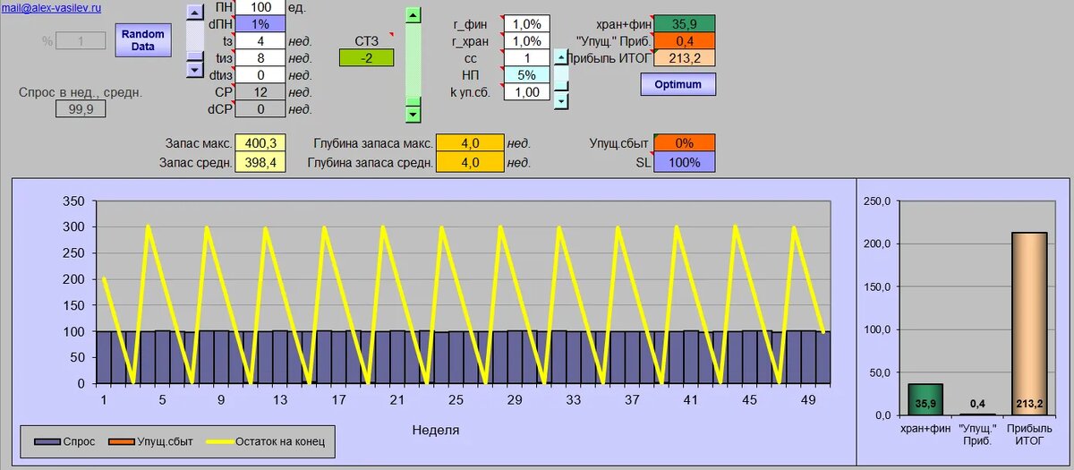Click up arrow of light-blue scrollbar beside сс
This screenshot has height=470, width=1074.
click(561, 58)
